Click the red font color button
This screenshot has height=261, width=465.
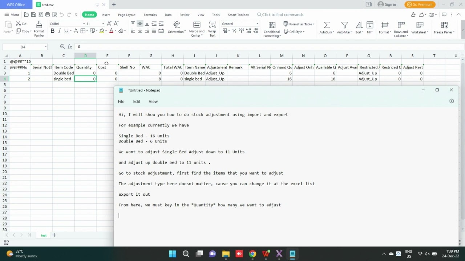pos(111,31)
